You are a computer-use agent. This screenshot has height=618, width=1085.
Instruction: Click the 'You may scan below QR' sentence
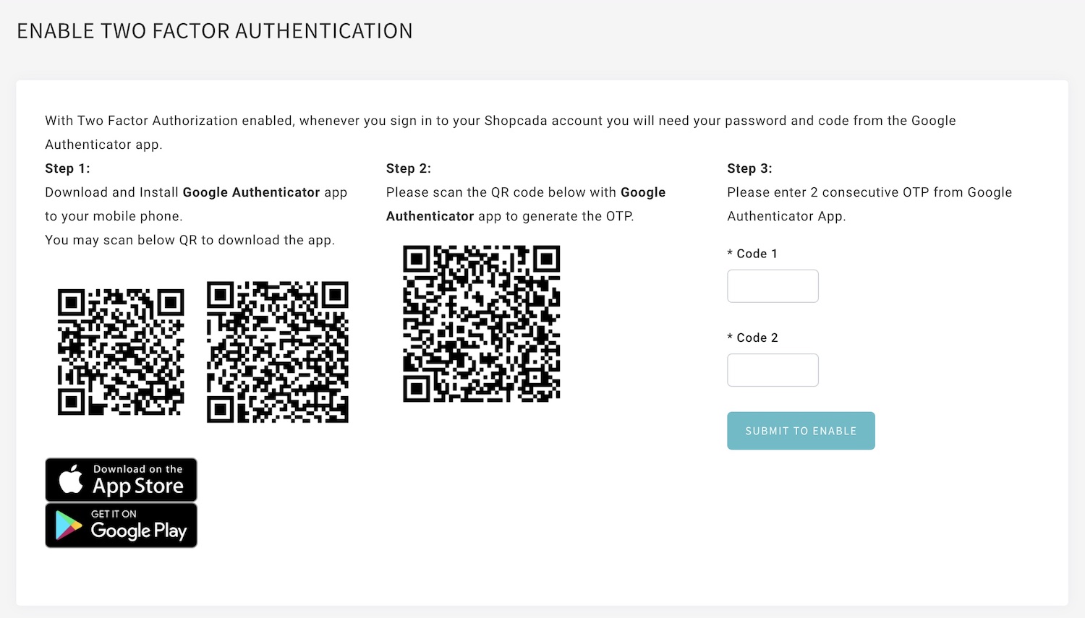pos(190,240)
